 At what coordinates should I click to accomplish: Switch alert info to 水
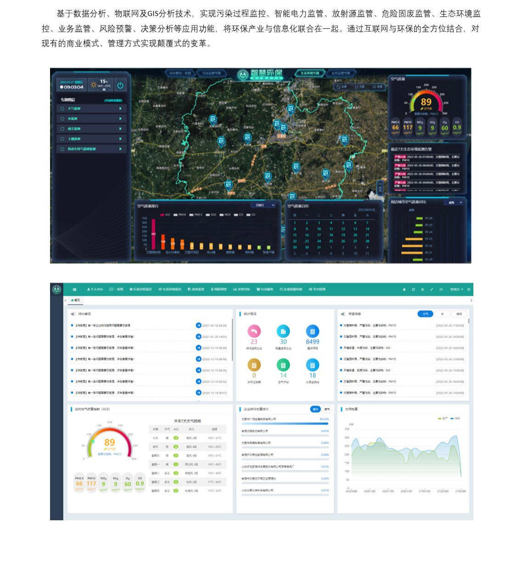pos(443,314)
